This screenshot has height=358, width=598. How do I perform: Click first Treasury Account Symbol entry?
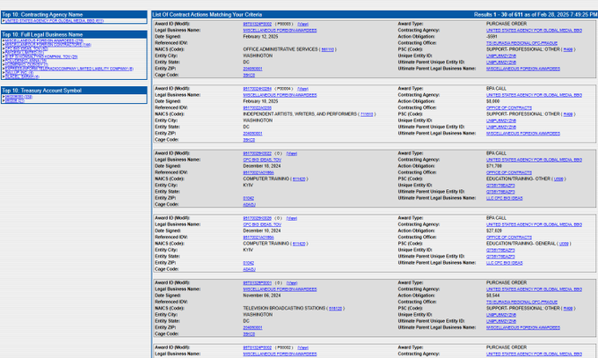click(19, 97)
